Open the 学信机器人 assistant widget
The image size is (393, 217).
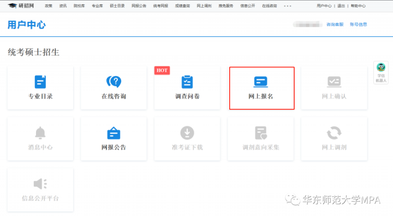coord(381,73)
